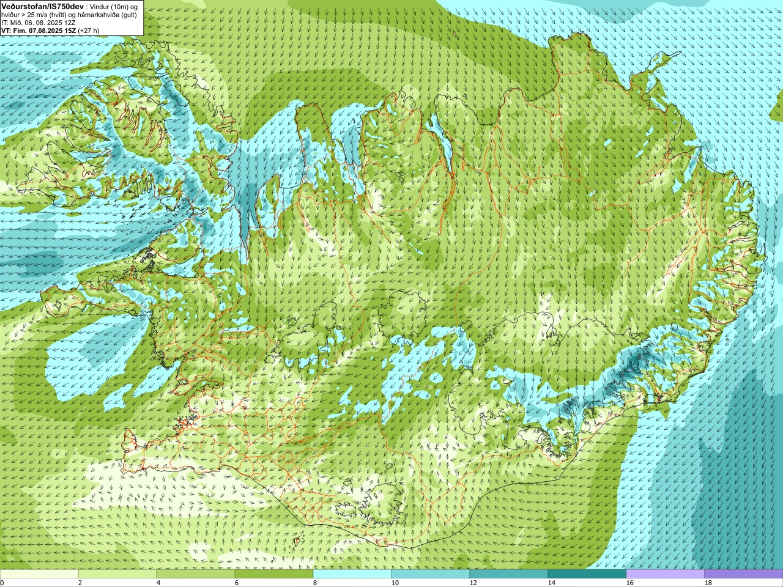Click the light green 2–4 m/s legend swatch
Screen dimensions: 783x587
[x=117, y=574]
